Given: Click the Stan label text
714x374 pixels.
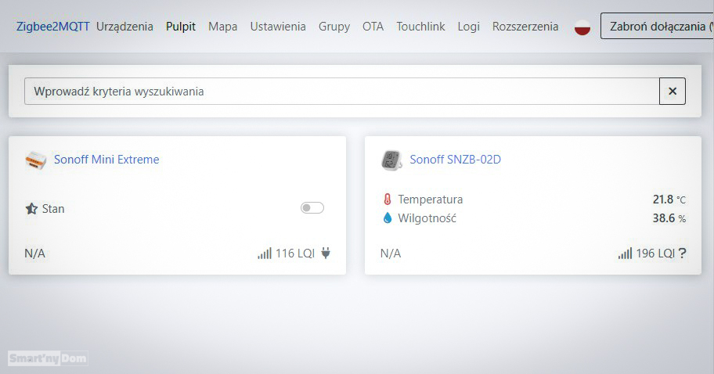Looking at the screenshot, I should pyautogui.click(x=53, y=209).
